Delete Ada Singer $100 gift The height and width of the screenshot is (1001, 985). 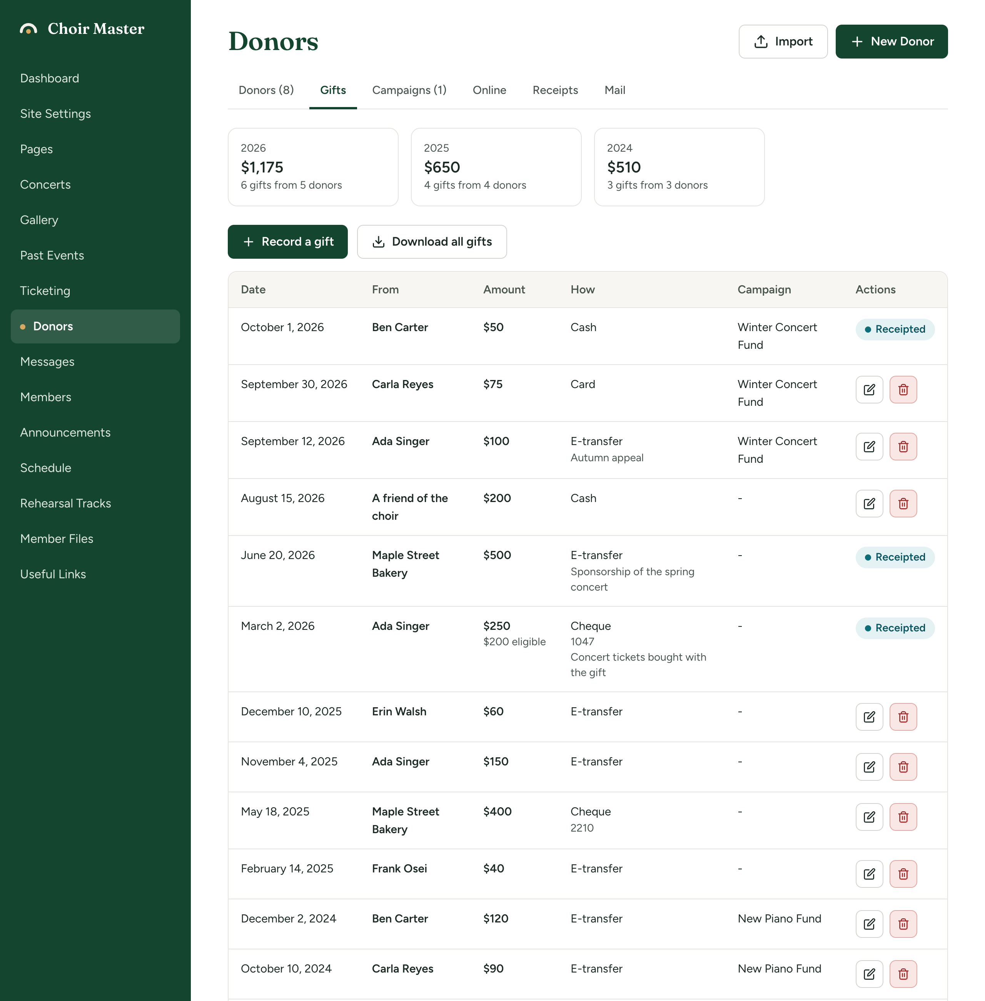point(903,447)
